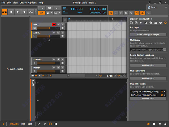Expand automation lanes for Audio 2 track
The image size is (169, 127).
[x=63, y=36]
